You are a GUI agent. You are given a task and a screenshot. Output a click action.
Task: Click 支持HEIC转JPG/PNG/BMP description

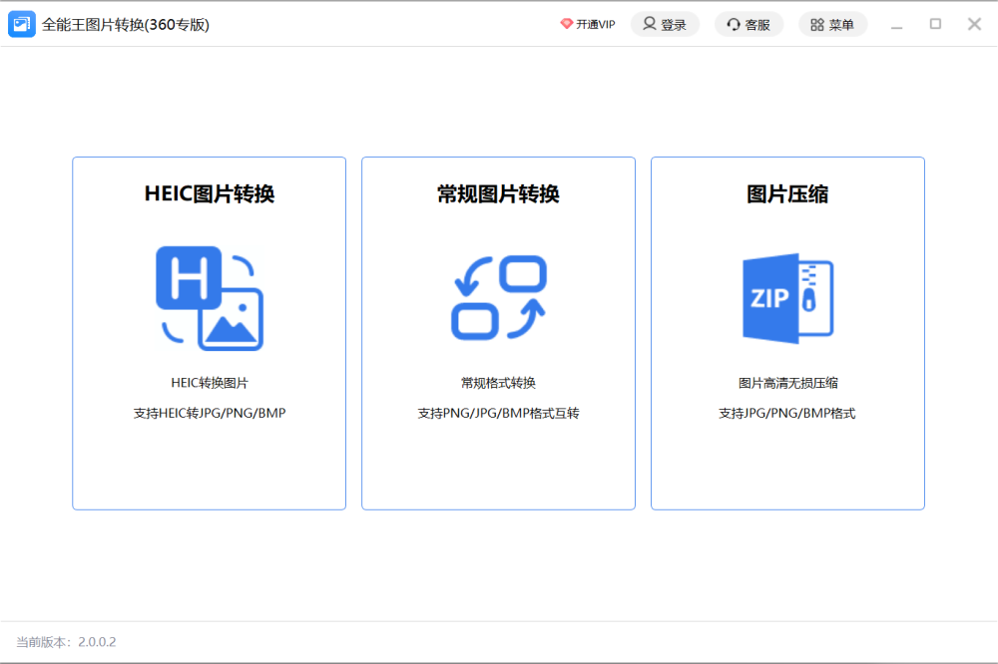tap(210, 413)
